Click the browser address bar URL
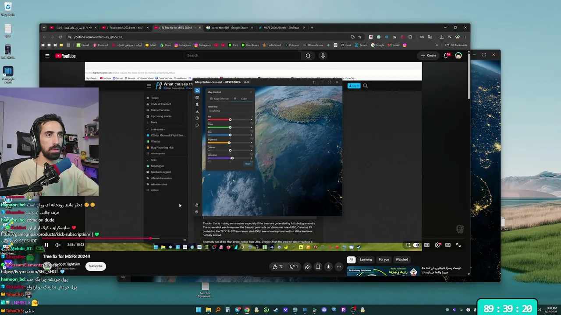This screenshot has height=315, width=561. pyautogui.click(x=98, y=37)
